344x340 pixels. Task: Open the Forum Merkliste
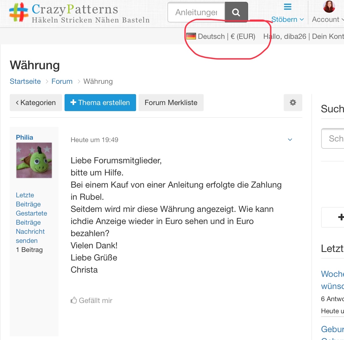[x=171, y=103]
